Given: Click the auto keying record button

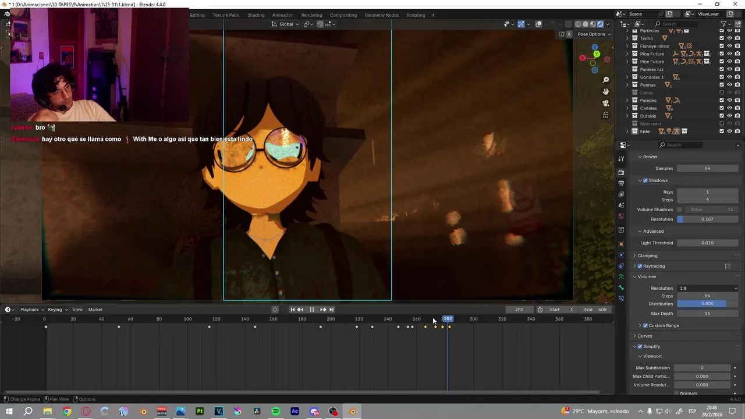Looking at the screenshot, I should click(275, 310).
